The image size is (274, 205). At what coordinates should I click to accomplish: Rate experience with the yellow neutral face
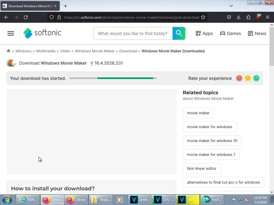point(248,78)
